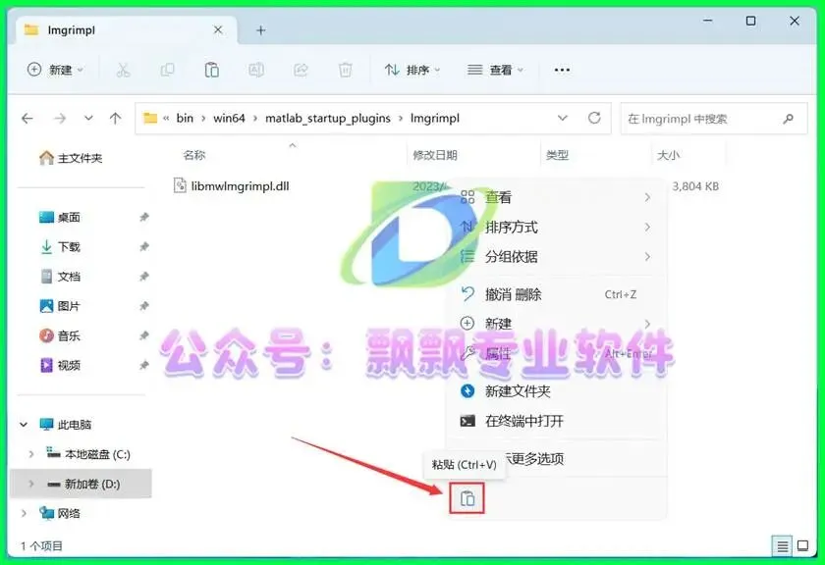This screenshot has width=825, height=565.
Task: Click the pin icon beside 图片
Action: click(143, 306)
